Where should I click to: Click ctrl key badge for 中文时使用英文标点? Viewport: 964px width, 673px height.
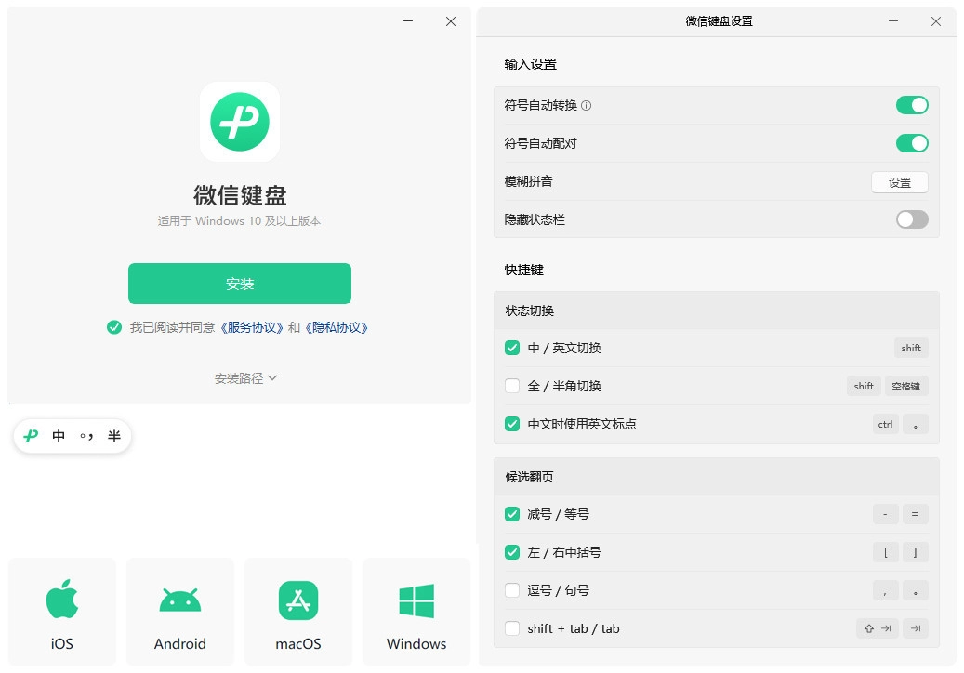pos(885,424)
